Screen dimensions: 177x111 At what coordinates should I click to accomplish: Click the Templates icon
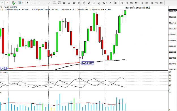20,3
